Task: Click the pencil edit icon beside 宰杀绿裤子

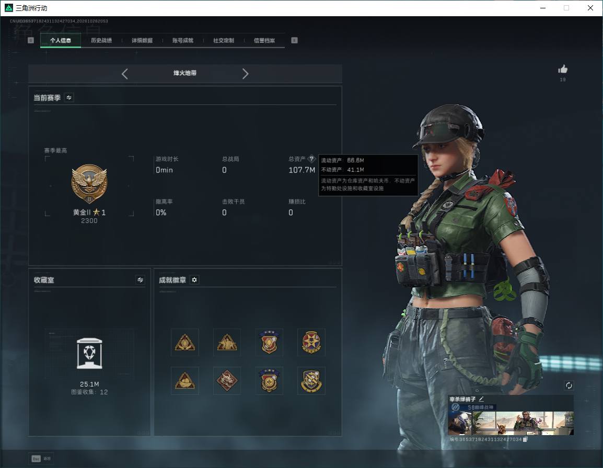Action: [x=481, y=399]
